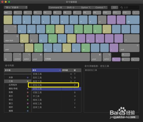Click the purple L key
Image resolution: width=143 pixels, height=122 pixels.
100,38
